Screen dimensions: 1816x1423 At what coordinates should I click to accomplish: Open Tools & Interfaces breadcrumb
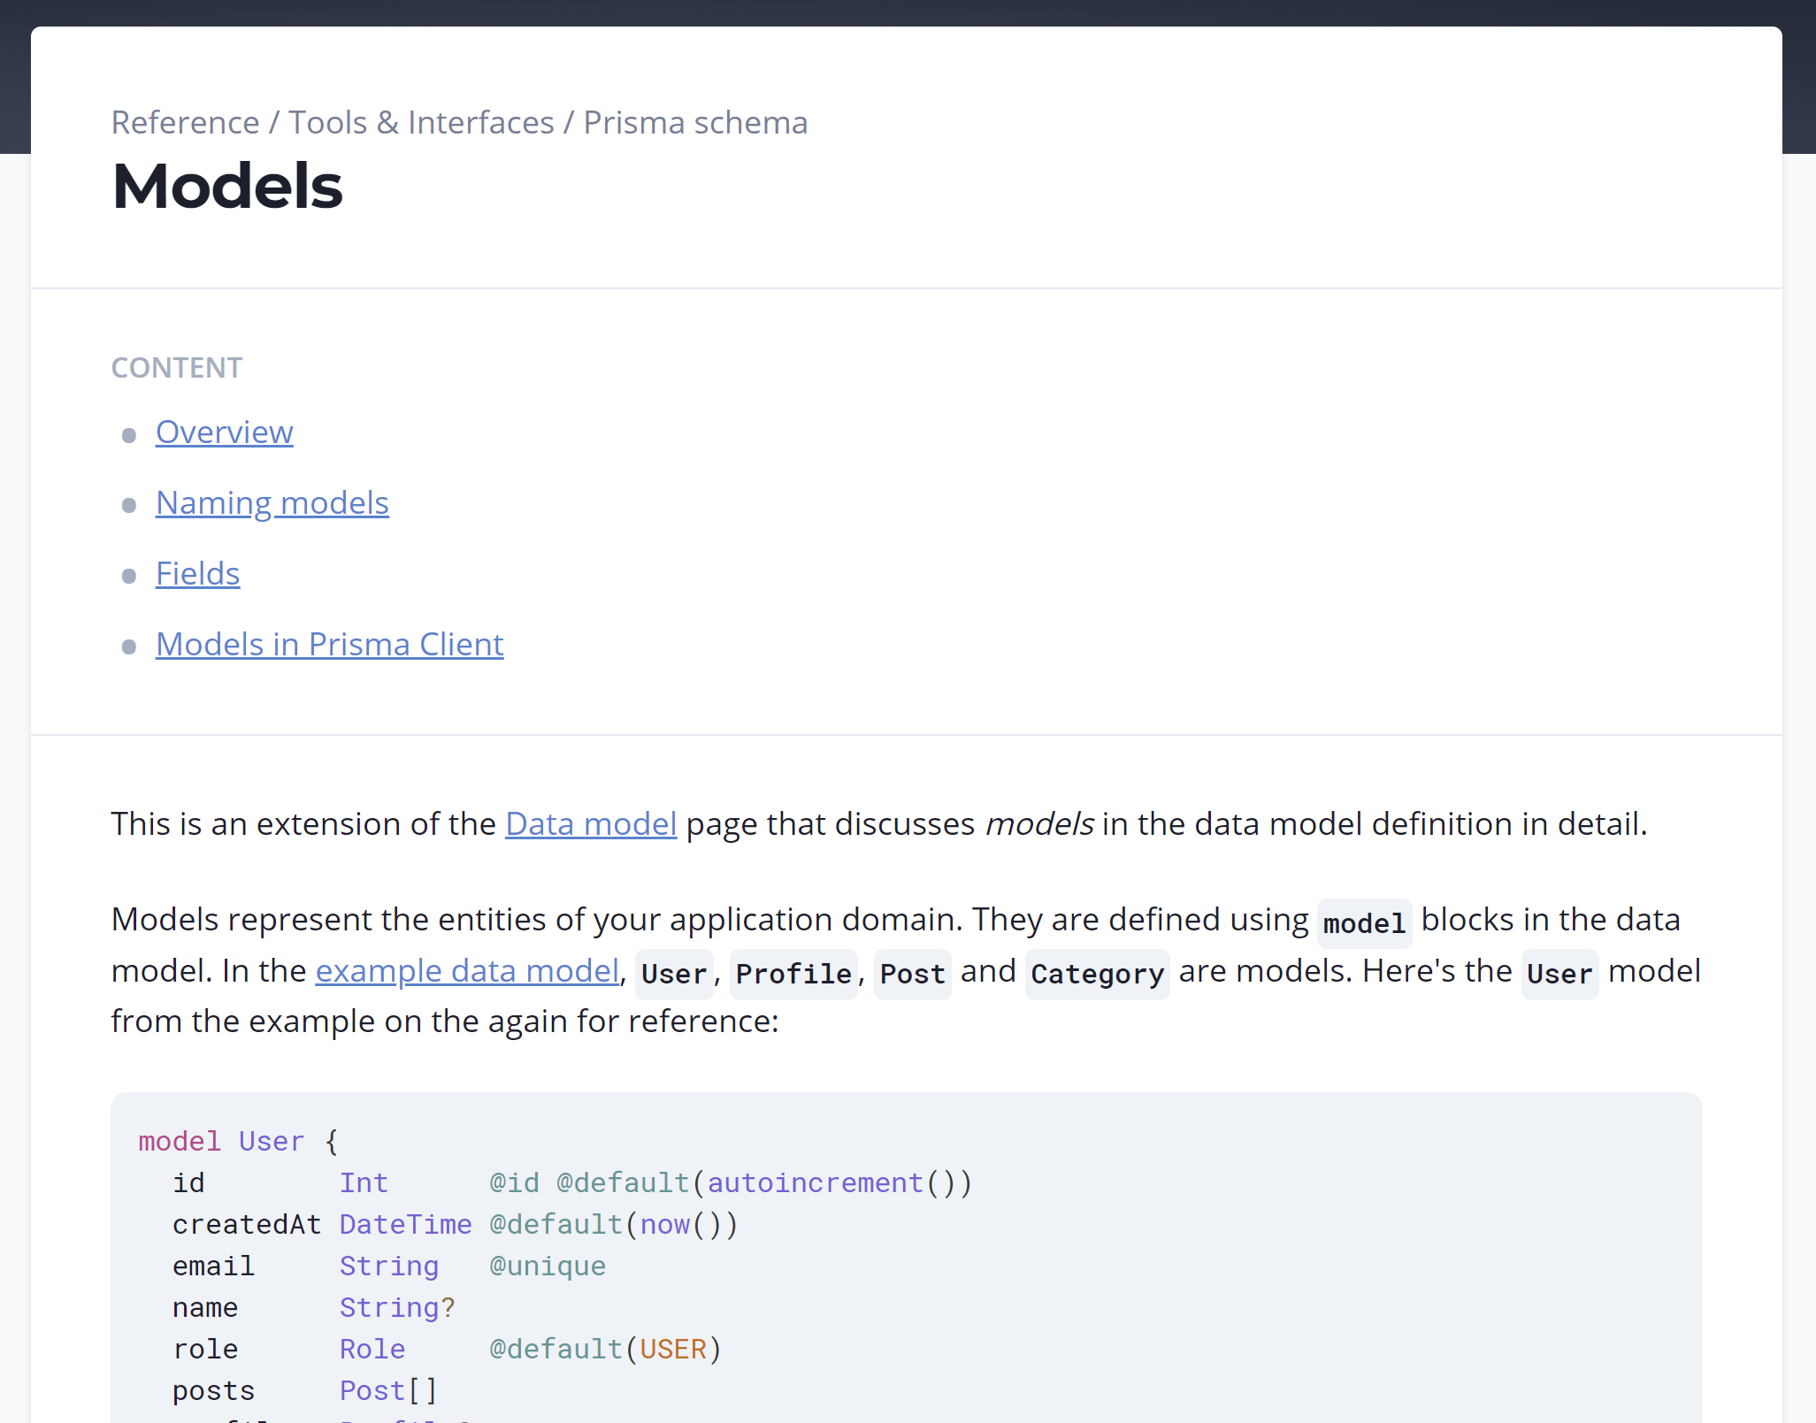coord(421,122)
